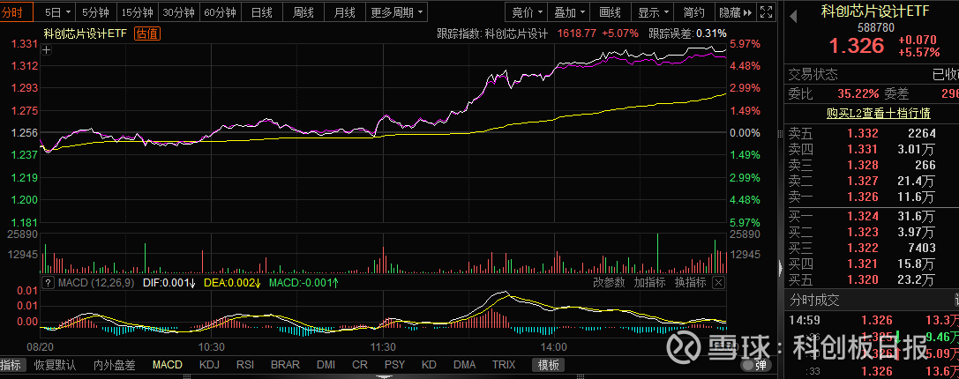Click the 买一 price 1.324
Screen dimensions: 959x379
point(862,216)
